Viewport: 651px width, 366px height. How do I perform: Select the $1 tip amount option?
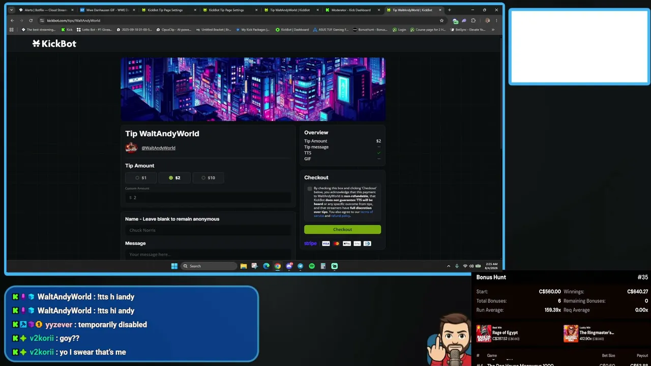tap(141, 178)
